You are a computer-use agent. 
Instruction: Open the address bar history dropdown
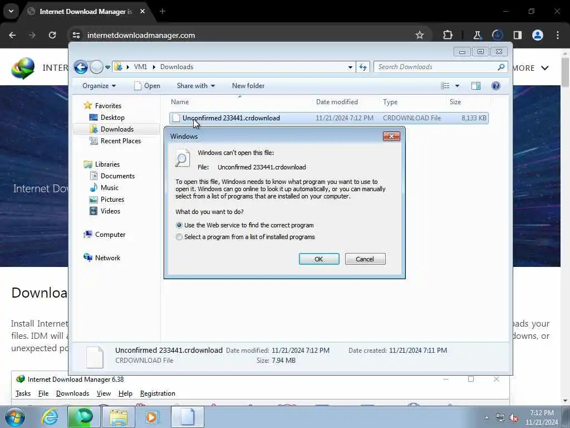click(350, 67)
